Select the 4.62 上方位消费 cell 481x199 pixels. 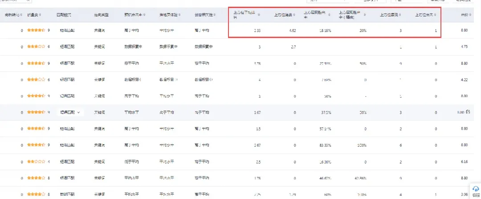tap(293, 31)
